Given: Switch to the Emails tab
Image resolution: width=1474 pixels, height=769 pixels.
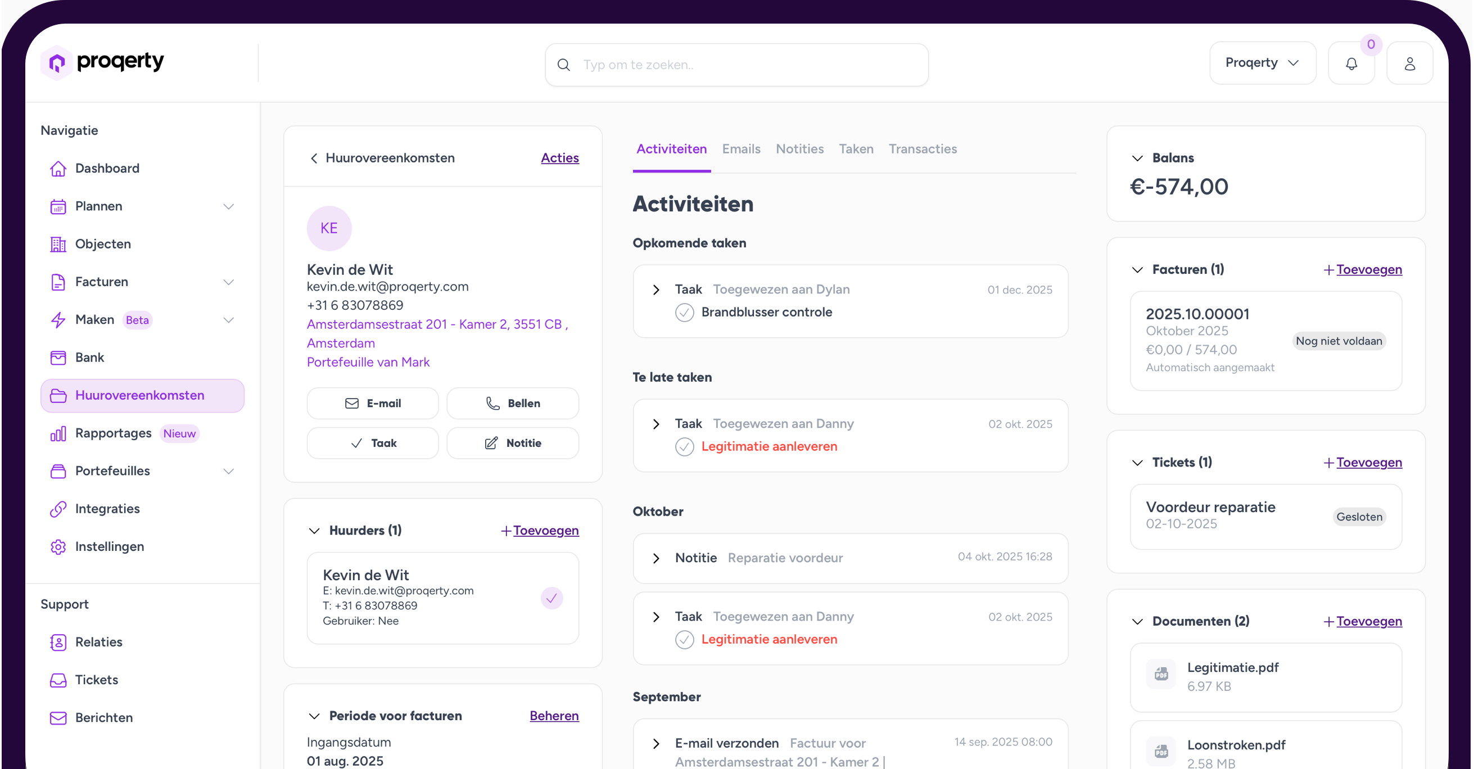Looking at the screenshot, I should coord(740,150).
